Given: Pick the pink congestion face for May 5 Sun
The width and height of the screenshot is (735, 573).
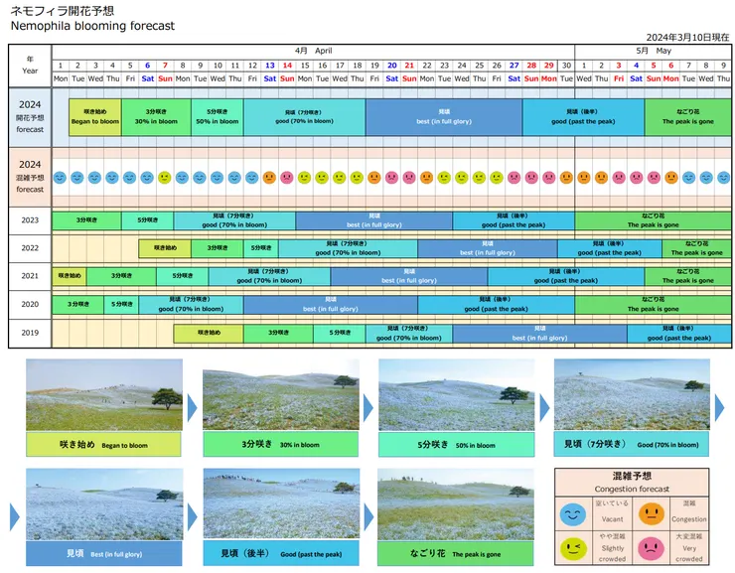Looking at the screenshot, I should click(x=654, y=178).
